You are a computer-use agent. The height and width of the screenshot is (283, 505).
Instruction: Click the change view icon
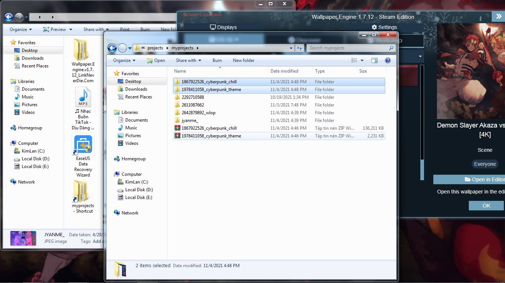pos(354,60)
